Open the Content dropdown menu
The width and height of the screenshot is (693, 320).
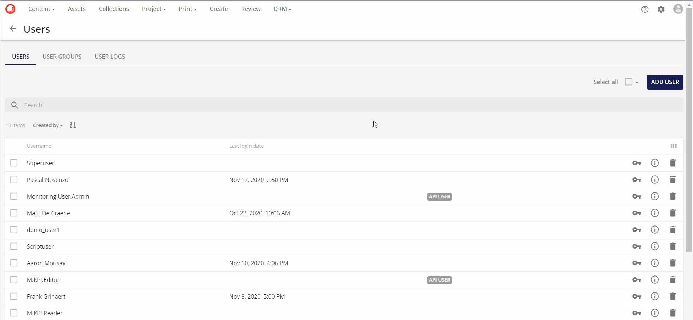[41, 9]
